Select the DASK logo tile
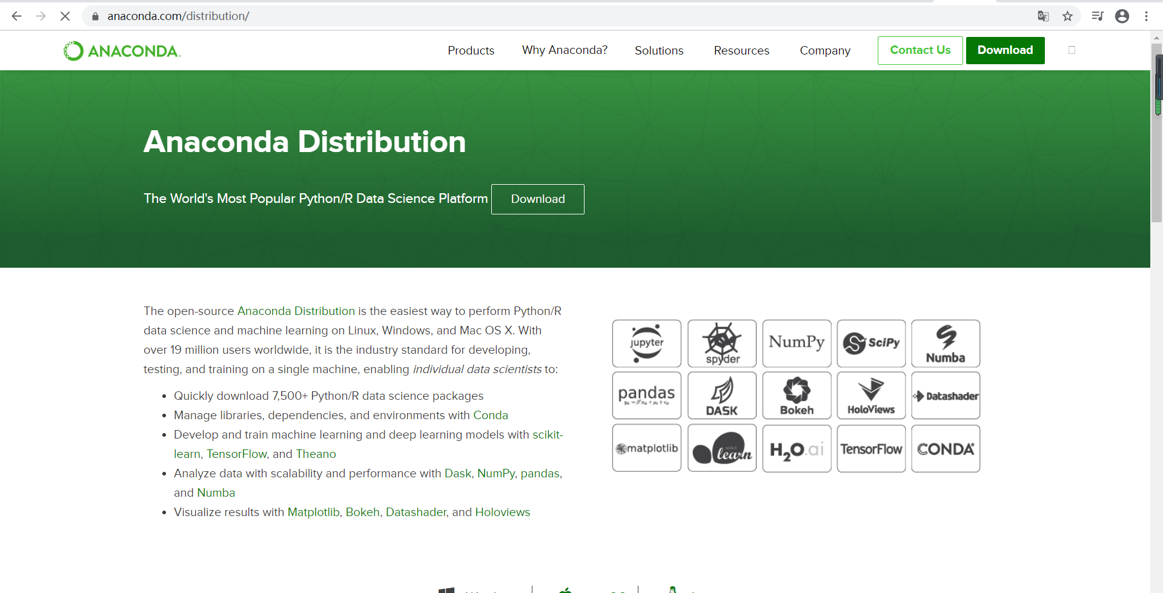The width and height of the screenshot is (1163, 593). [x=722, y=396]
